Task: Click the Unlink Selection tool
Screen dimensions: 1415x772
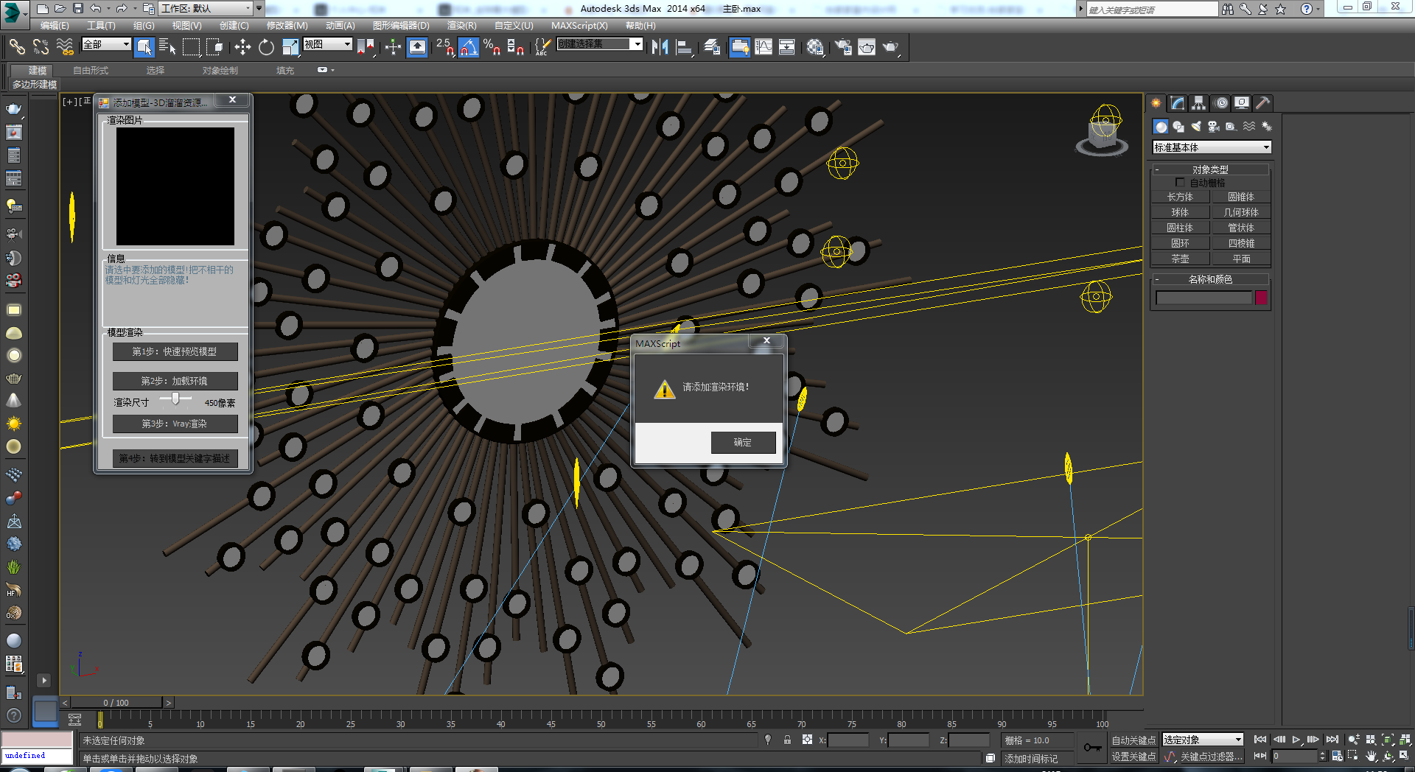Action: click(x=41, y=47)
